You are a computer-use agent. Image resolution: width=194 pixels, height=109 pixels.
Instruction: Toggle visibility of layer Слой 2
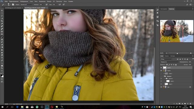161,84
